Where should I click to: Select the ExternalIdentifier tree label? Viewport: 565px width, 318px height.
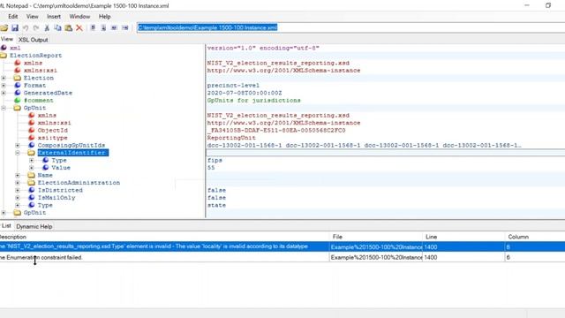(x=72, y=153)
